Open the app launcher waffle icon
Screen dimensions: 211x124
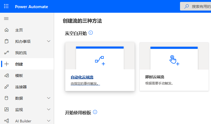click(x=6, y=6)
